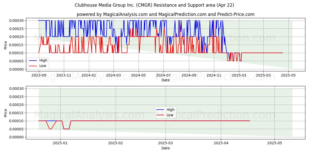Screen dimensions: 309x154
Task: Click '0.00015' price tick on the upper chart
Action: (x=16, y=45)
